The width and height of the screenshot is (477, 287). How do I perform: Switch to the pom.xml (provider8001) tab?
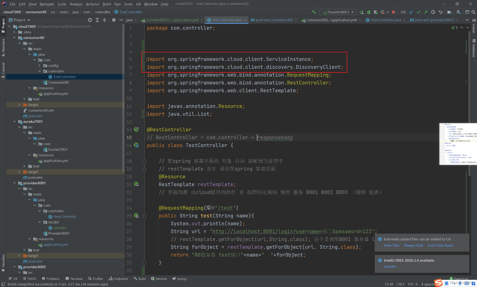point(434,20)
